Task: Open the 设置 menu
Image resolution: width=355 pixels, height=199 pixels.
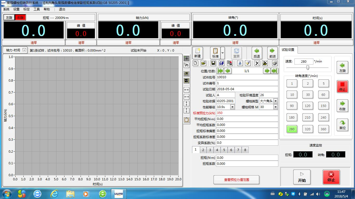Action: (x=16, y=9)
